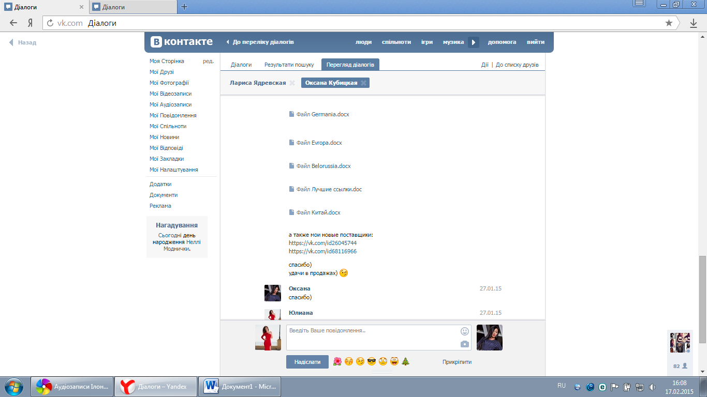
Task: Switch to the Діалоги tab
Action: [241, 65]
